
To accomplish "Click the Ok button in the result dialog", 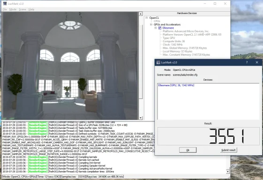I will pyautogui.click(x=188, y=150).
